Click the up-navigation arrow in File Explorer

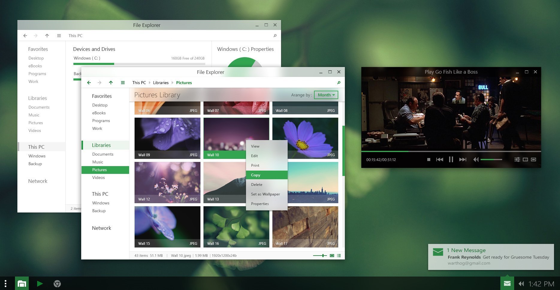111,83
